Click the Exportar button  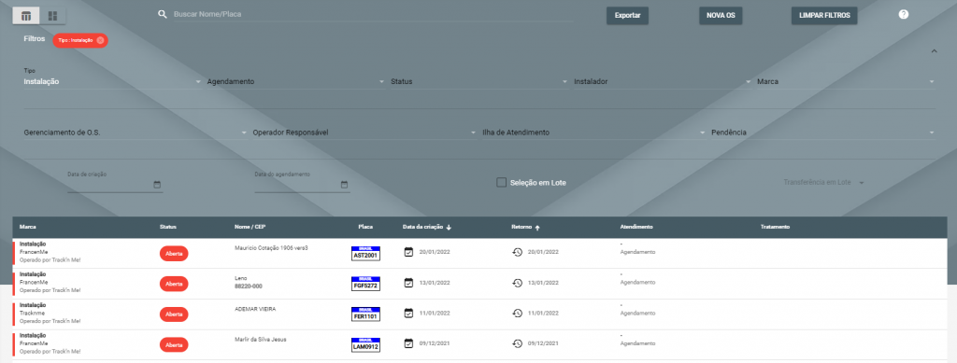pyautogui.click(x=627, y=16)
